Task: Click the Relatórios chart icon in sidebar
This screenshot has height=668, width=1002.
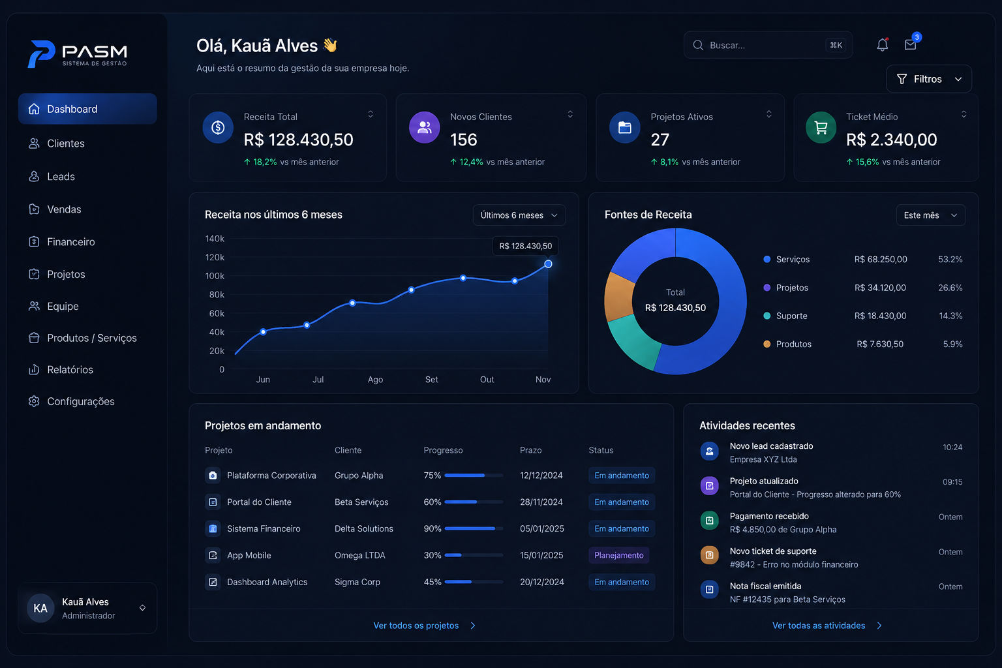Action: coord(34,369)
